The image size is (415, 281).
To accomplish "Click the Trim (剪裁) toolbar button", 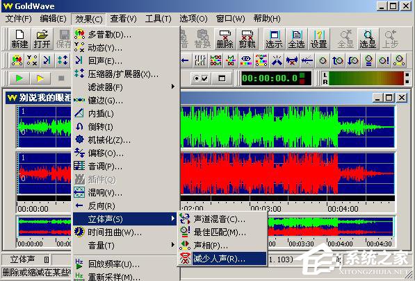I will [247, 39].
